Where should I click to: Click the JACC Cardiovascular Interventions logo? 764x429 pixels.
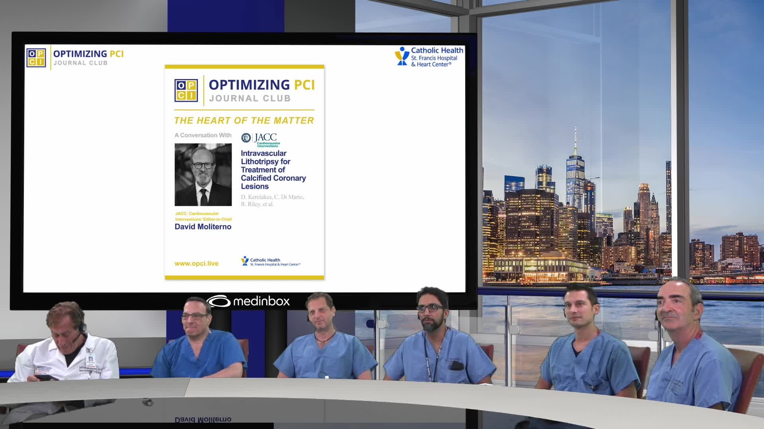click(x=261, y=139)
